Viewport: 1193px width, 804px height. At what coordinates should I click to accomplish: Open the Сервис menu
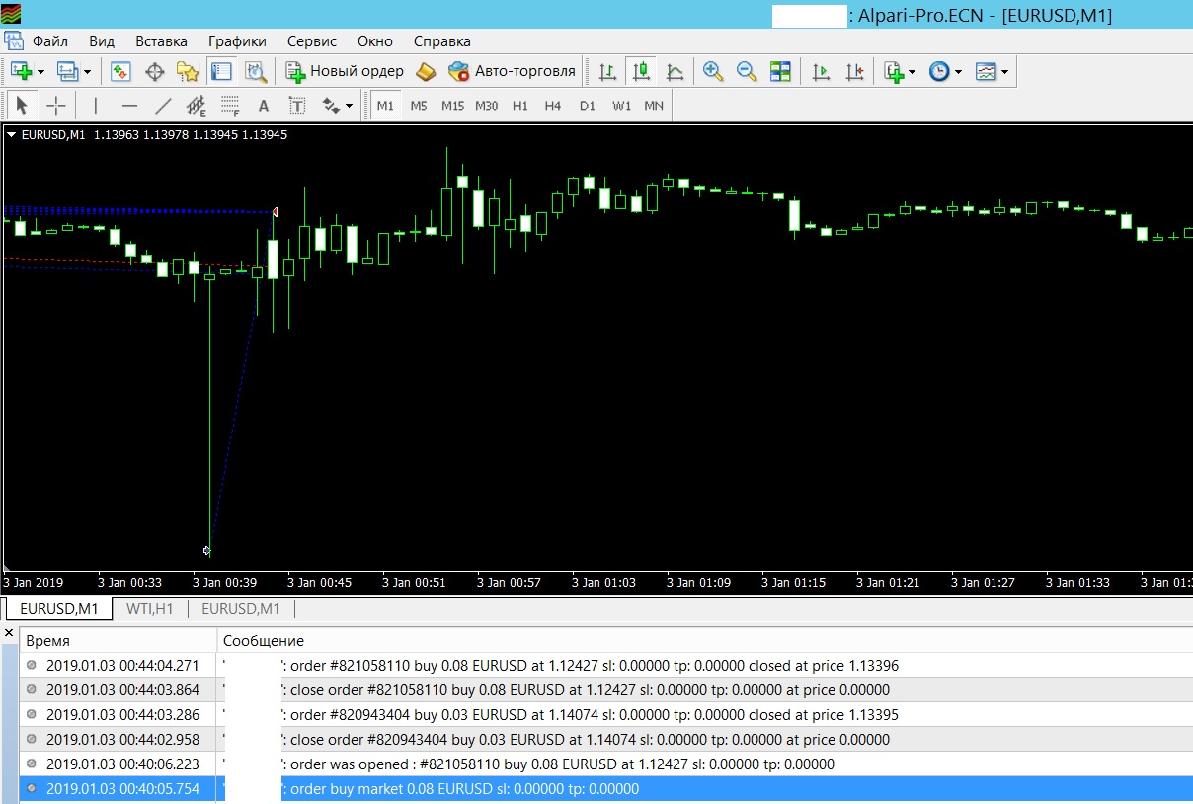(312, 41)
